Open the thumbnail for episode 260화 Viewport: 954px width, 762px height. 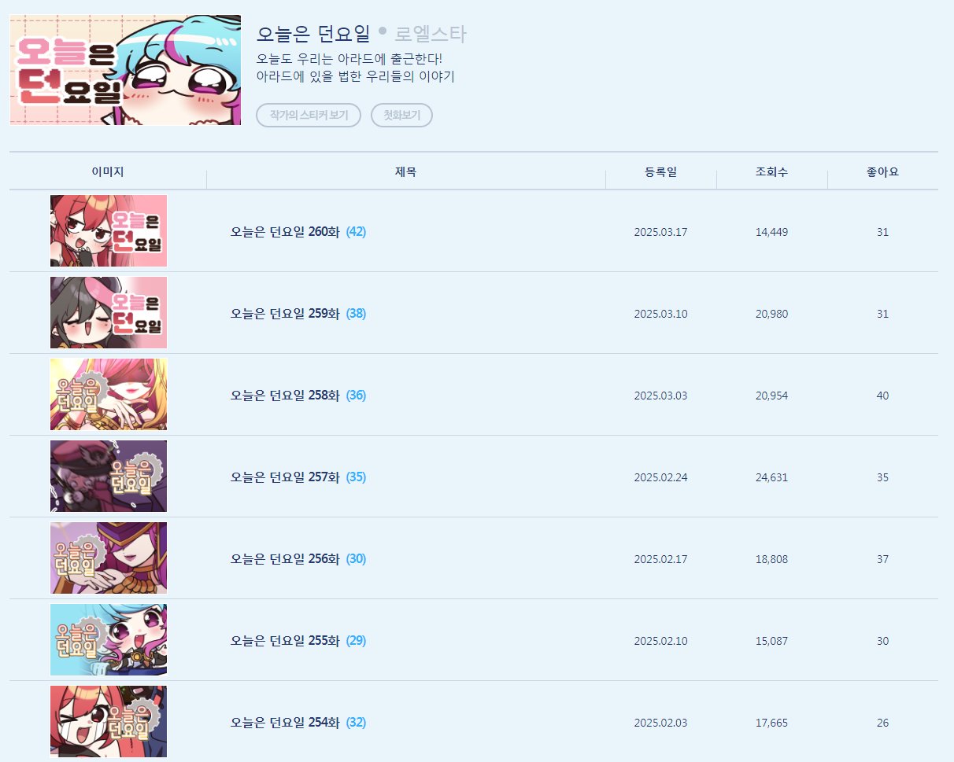109,231
